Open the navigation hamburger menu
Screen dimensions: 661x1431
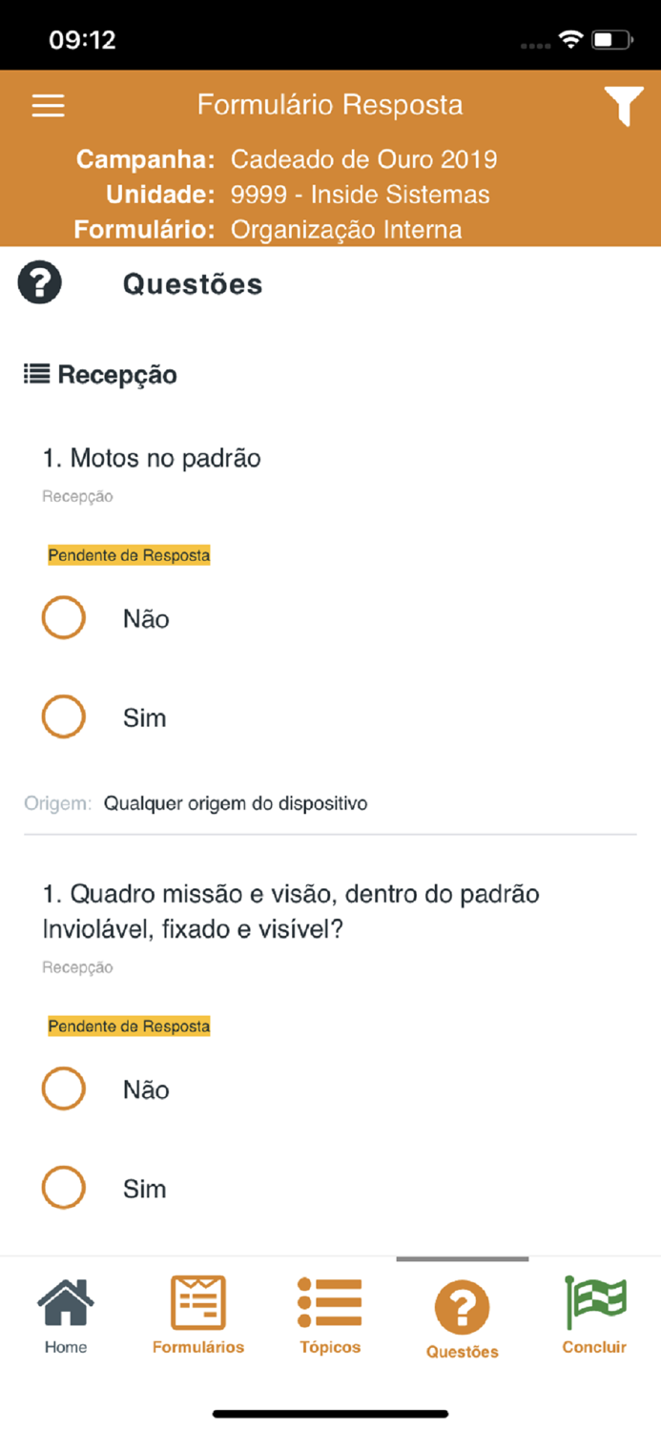click(48, 106)
